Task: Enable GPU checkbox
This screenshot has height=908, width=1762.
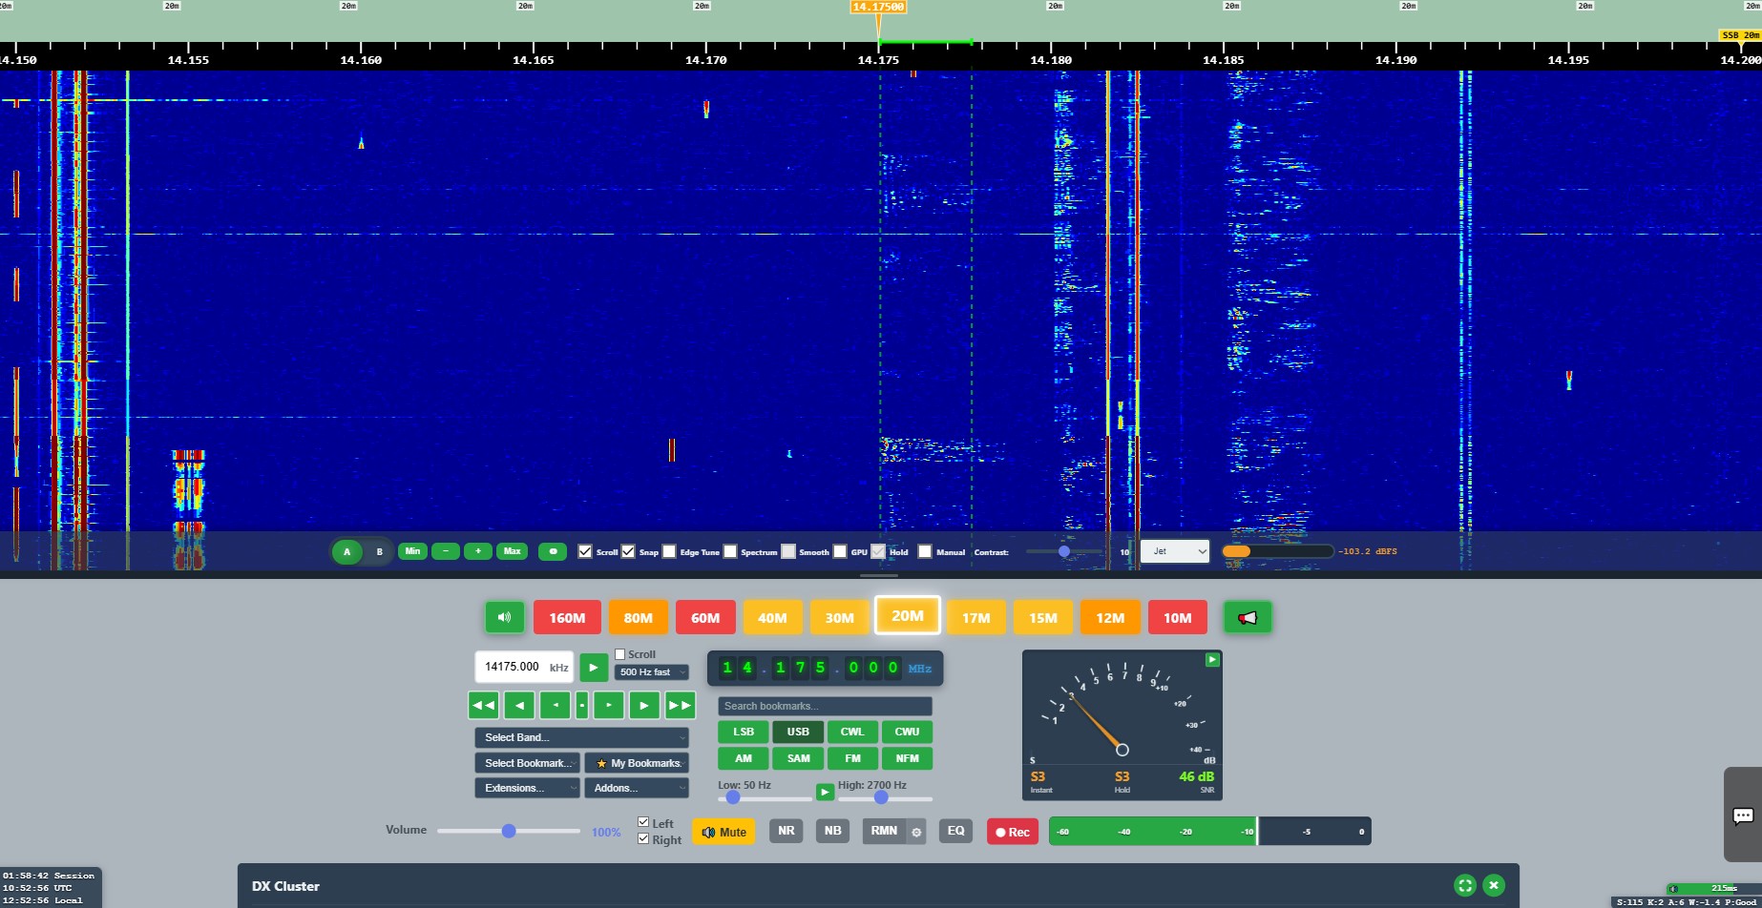Action: click(840, 551)
